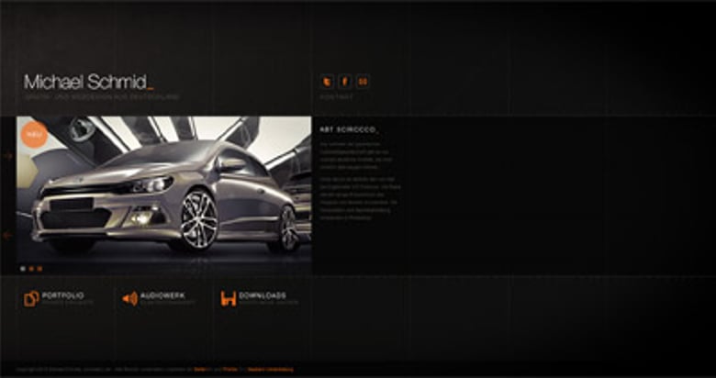Image resolution: width=716 pixels, height=378 pixels.
Task: Open the ABT Scirocco project heading
Action: tap(349, 129)
